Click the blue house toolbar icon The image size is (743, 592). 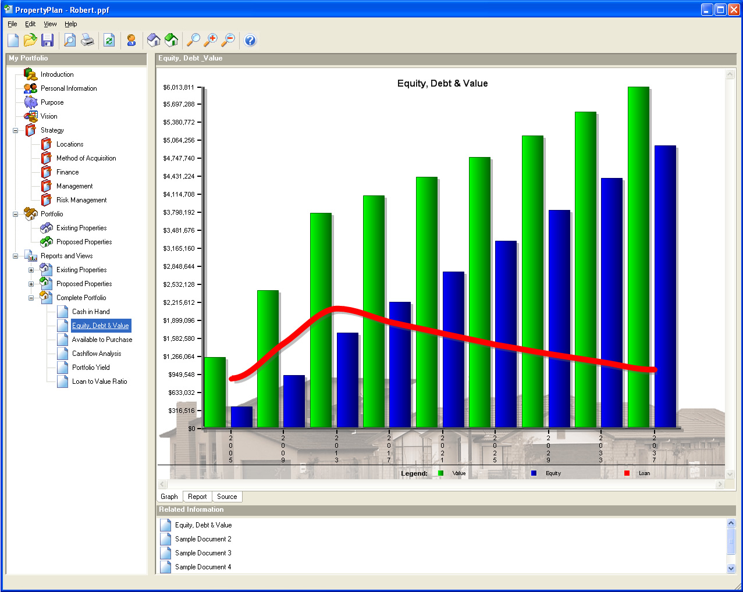tap(154, 40)
